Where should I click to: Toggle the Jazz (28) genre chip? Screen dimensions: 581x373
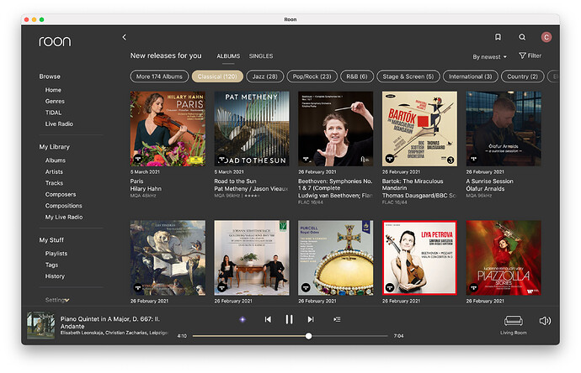pyautogui.click(x=264, y=76)
